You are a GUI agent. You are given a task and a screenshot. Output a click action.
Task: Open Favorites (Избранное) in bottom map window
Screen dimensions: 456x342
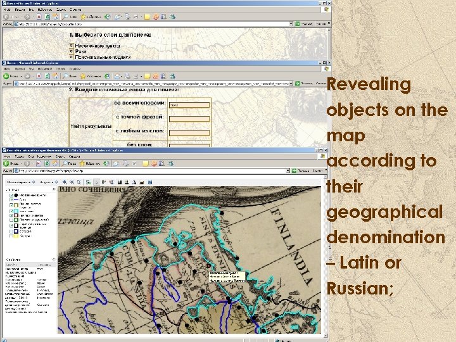pyautogui.click(x=89, y=163)
